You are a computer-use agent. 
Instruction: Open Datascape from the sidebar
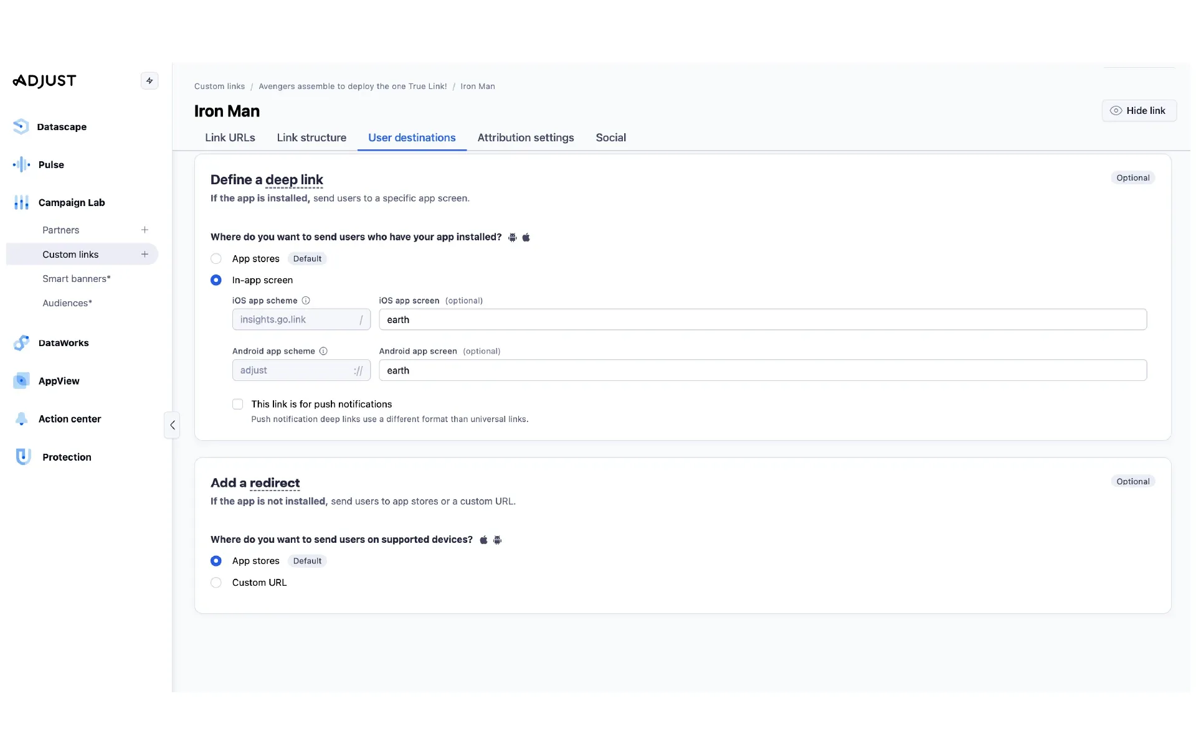(22, 126)
